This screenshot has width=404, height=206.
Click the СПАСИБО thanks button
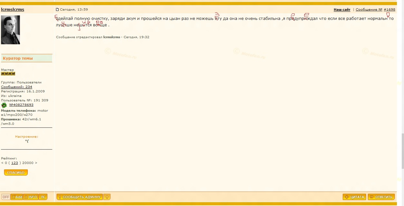(x=16, y=173)
